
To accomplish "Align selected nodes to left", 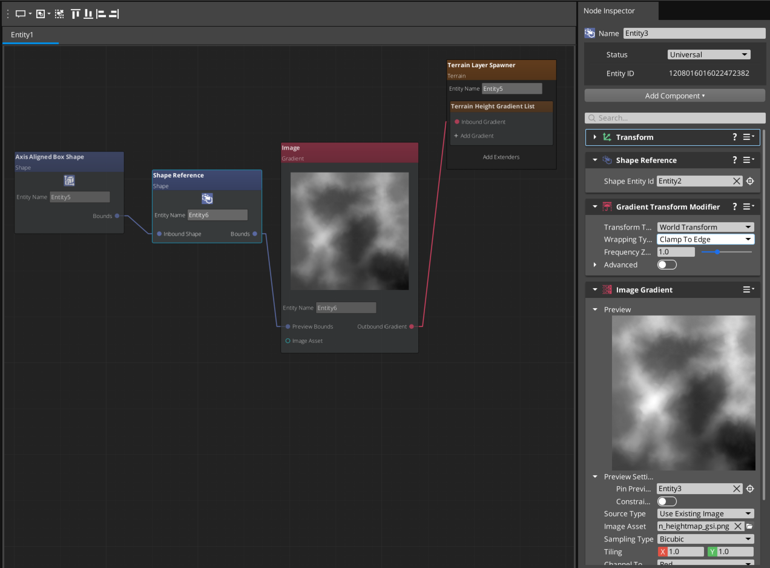I will 101,13.
